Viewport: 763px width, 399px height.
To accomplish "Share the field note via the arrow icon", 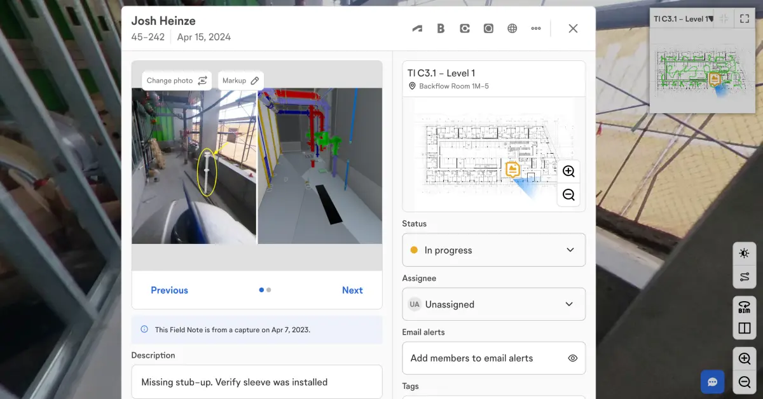I will (417, 28).
